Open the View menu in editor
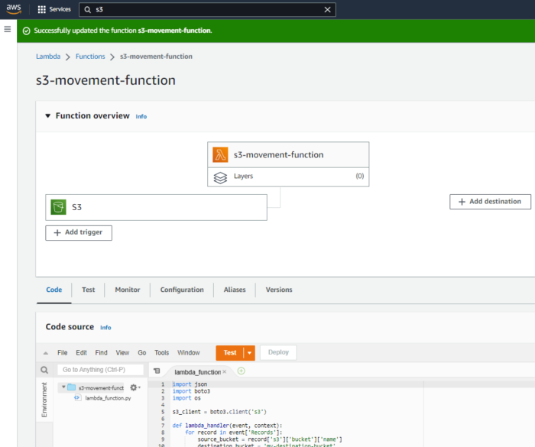 122,353
